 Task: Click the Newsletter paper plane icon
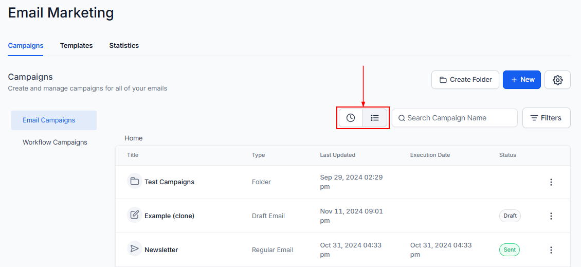pyautogui.click(x=134, y=249)
